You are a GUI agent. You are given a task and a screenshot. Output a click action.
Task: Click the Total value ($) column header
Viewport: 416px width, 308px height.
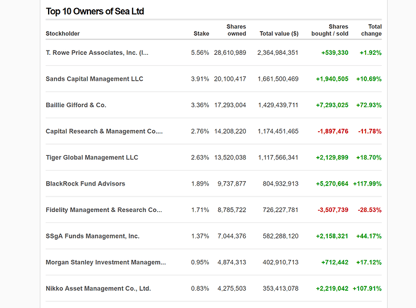pyautogui.click(x=279, y=34)
